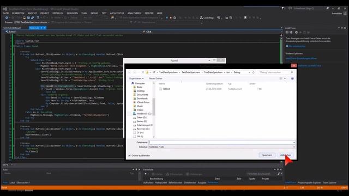The width and height of the screenshot is (349, 196).
Task: Open the BEARBEITEN menu
Action: pos(18,13)
